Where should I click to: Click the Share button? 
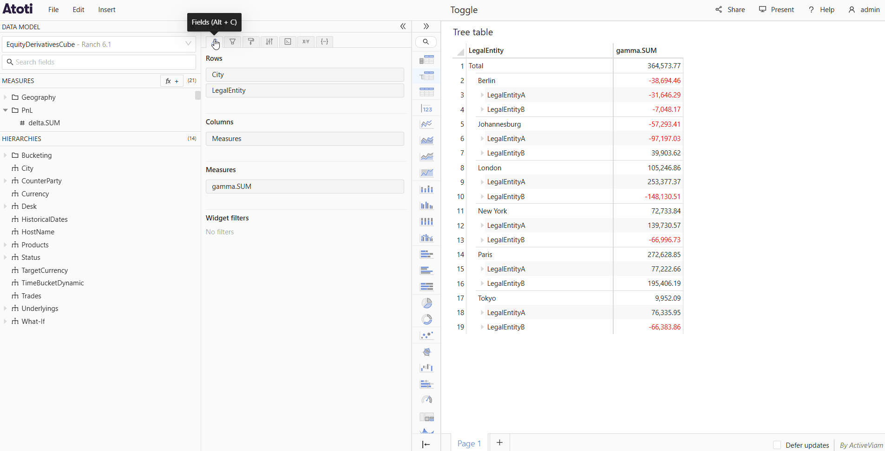(730, 10)
